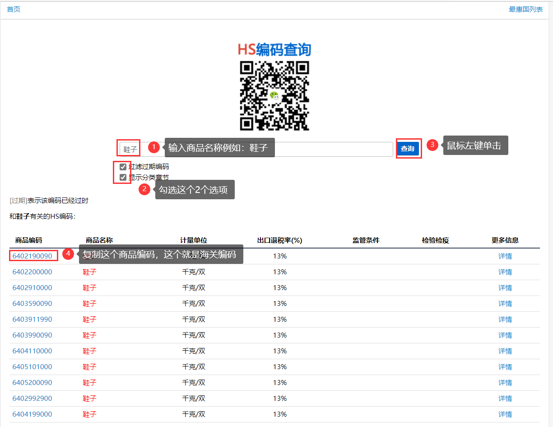Select 鞋子 name in row 6404199000

[89, 414]
